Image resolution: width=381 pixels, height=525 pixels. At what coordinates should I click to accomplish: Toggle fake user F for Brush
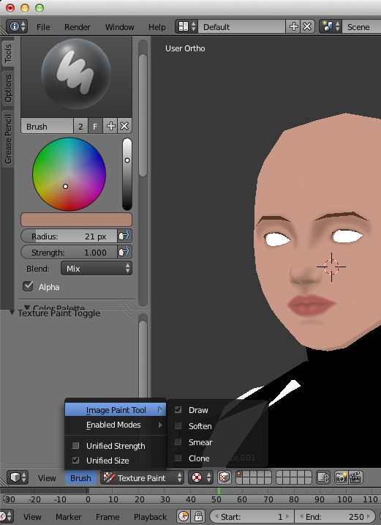(x=95, y=126)
